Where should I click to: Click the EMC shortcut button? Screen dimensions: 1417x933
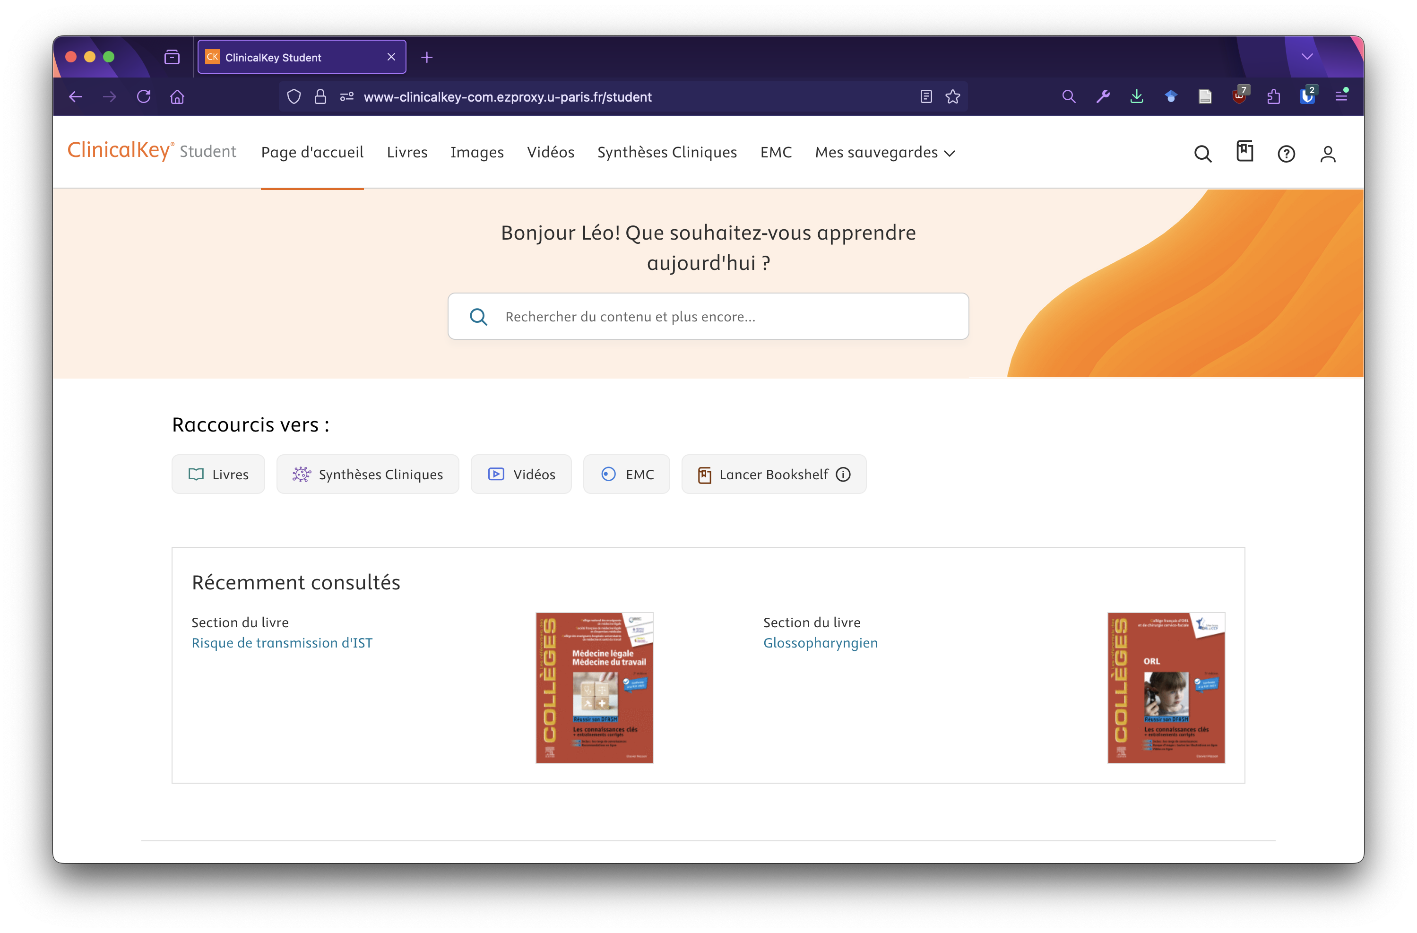626,474
